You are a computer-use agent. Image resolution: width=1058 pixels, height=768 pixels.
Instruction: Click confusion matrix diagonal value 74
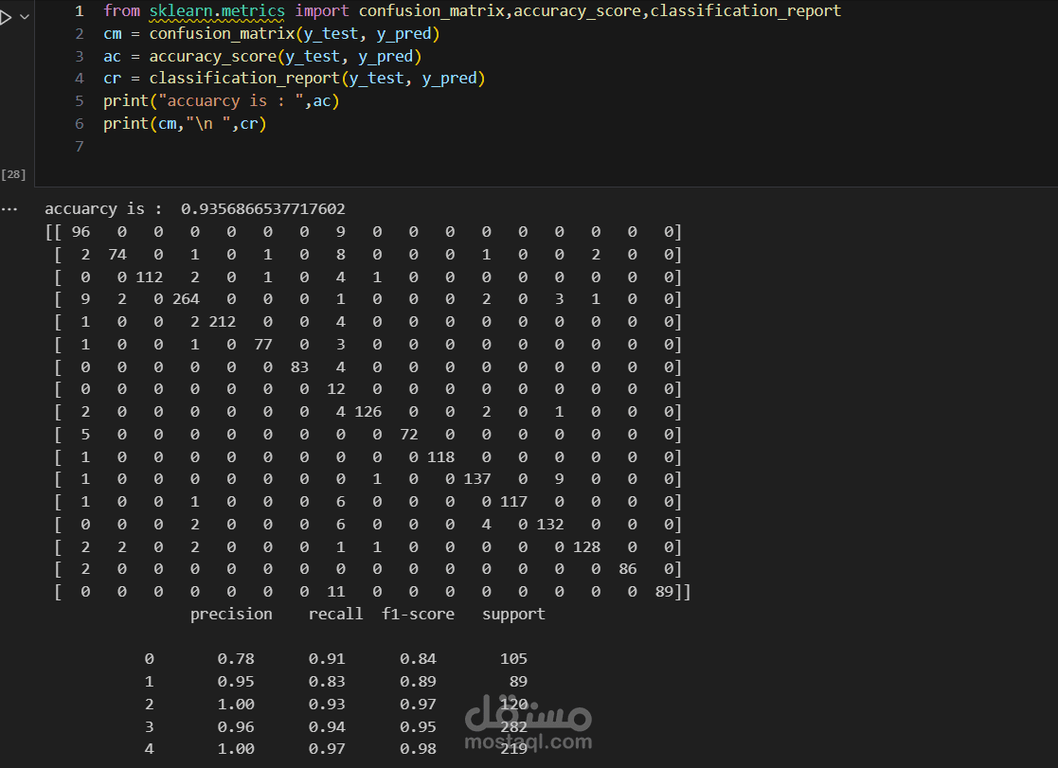117,255
